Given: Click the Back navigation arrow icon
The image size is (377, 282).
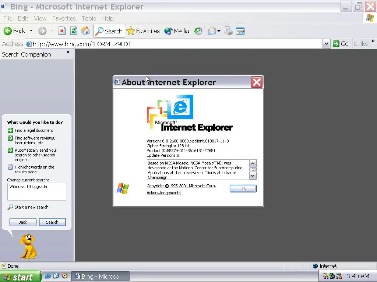Looking at the screenshot, I should click(x=7, y=31).
